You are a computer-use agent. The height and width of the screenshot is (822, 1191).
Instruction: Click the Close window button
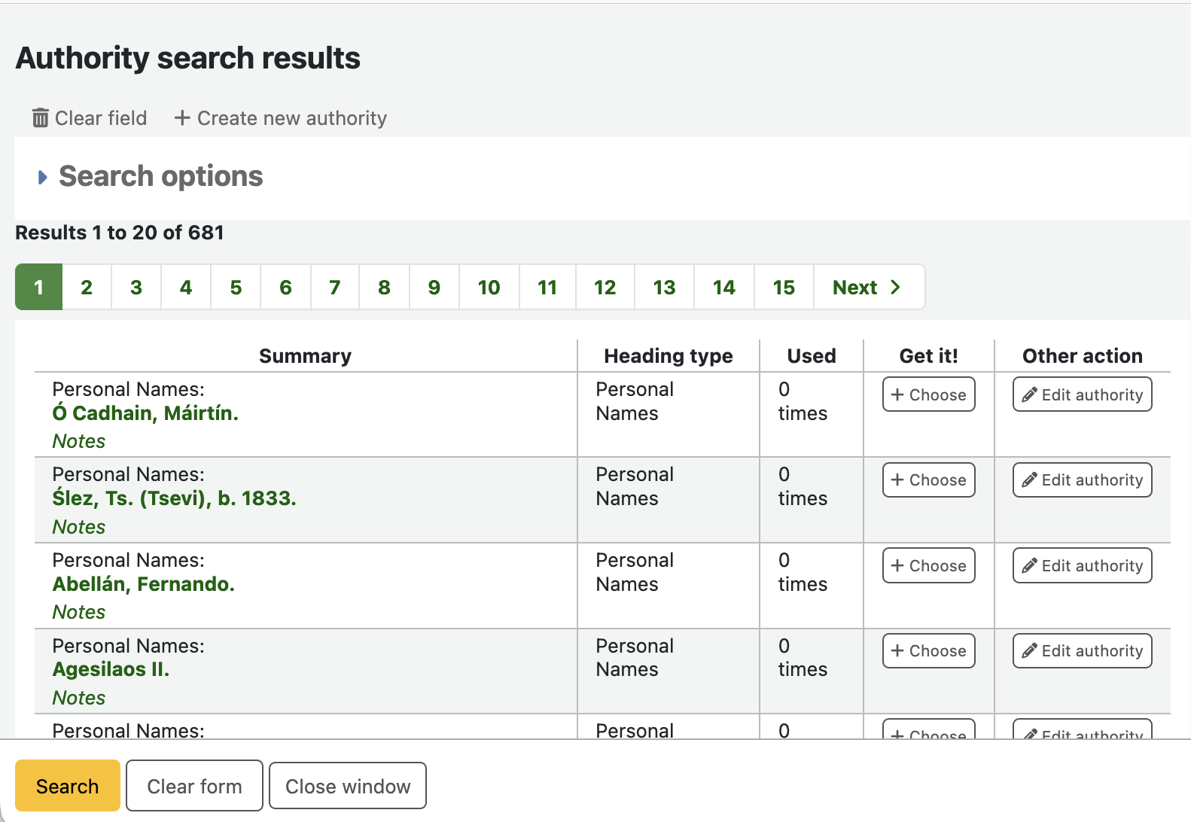pyautogui.click(x=348, y=787)
